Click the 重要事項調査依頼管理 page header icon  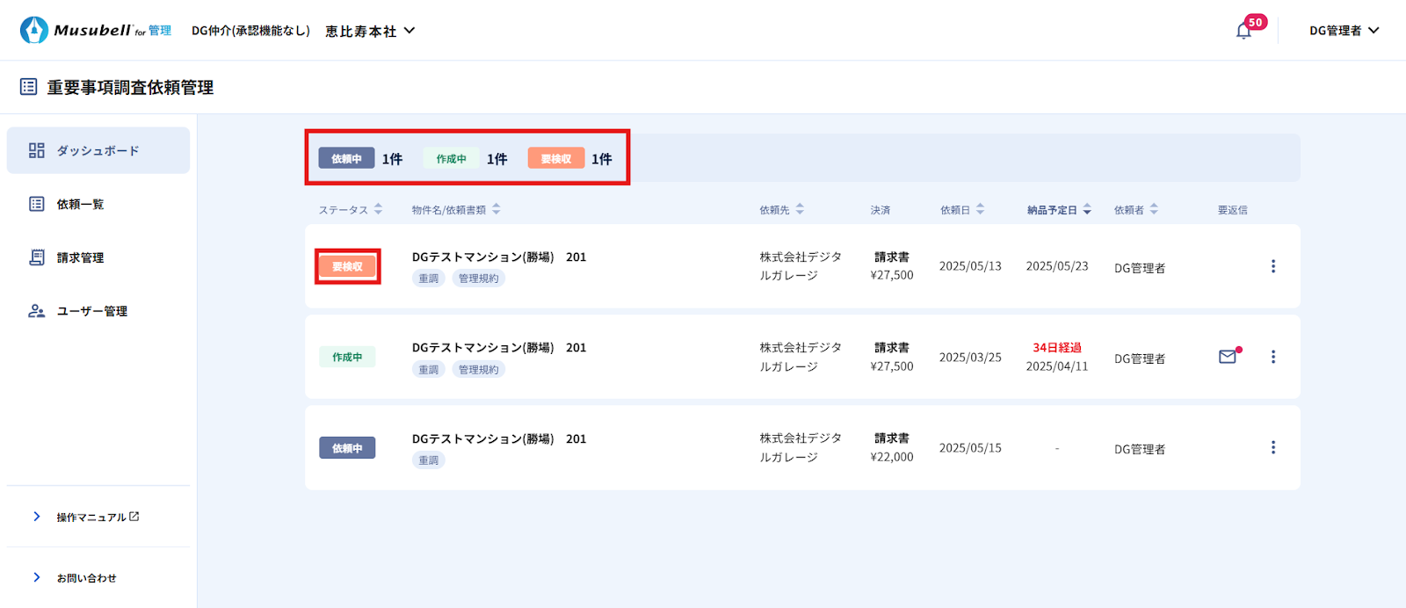pyautogui.click(x=29, y=87)
